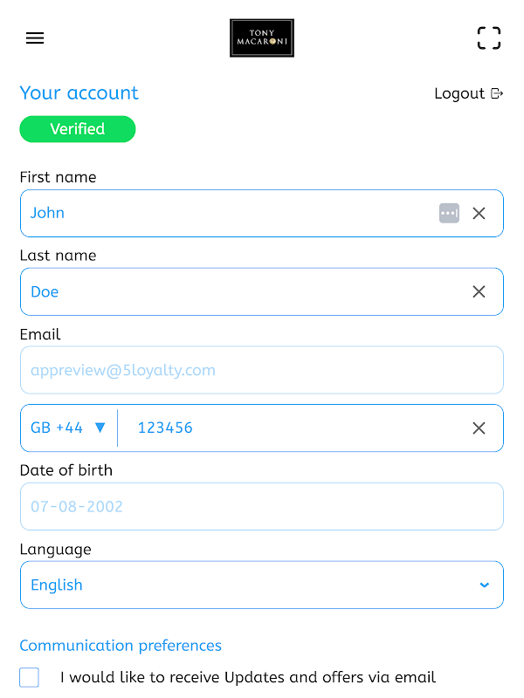Open the hamburger navigation menu
This screenshot has height=698, width=524.
point(35,38)
